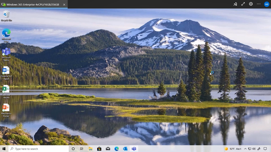Open the Last year results Excel file

6,89
